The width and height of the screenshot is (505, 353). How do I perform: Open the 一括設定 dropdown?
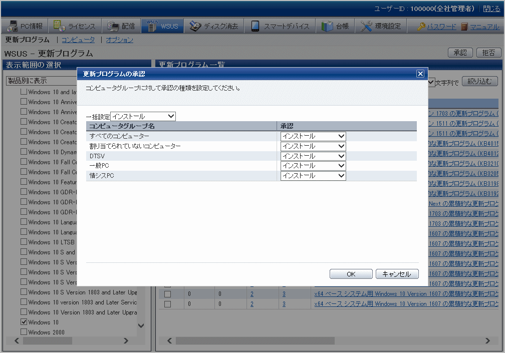[x=143, y=117]
